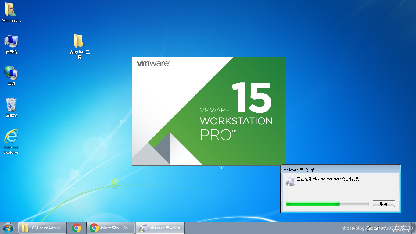Click the Show desktop strip

[x=414, y=228]
